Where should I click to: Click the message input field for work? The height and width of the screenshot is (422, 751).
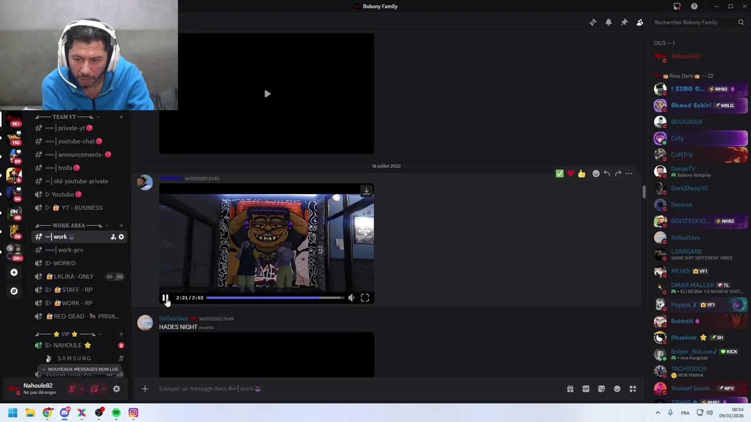[358, 389]
